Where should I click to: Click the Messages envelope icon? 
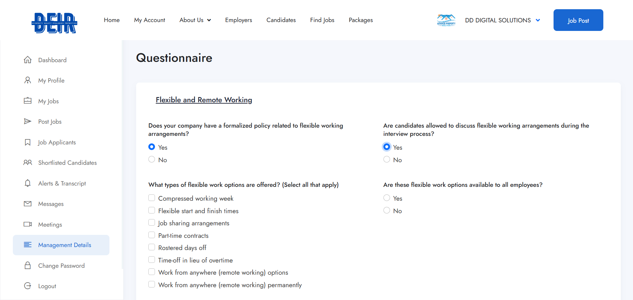28,204
